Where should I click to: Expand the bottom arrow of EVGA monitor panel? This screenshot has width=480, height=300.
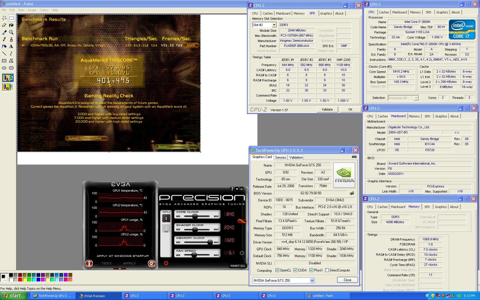120,268
